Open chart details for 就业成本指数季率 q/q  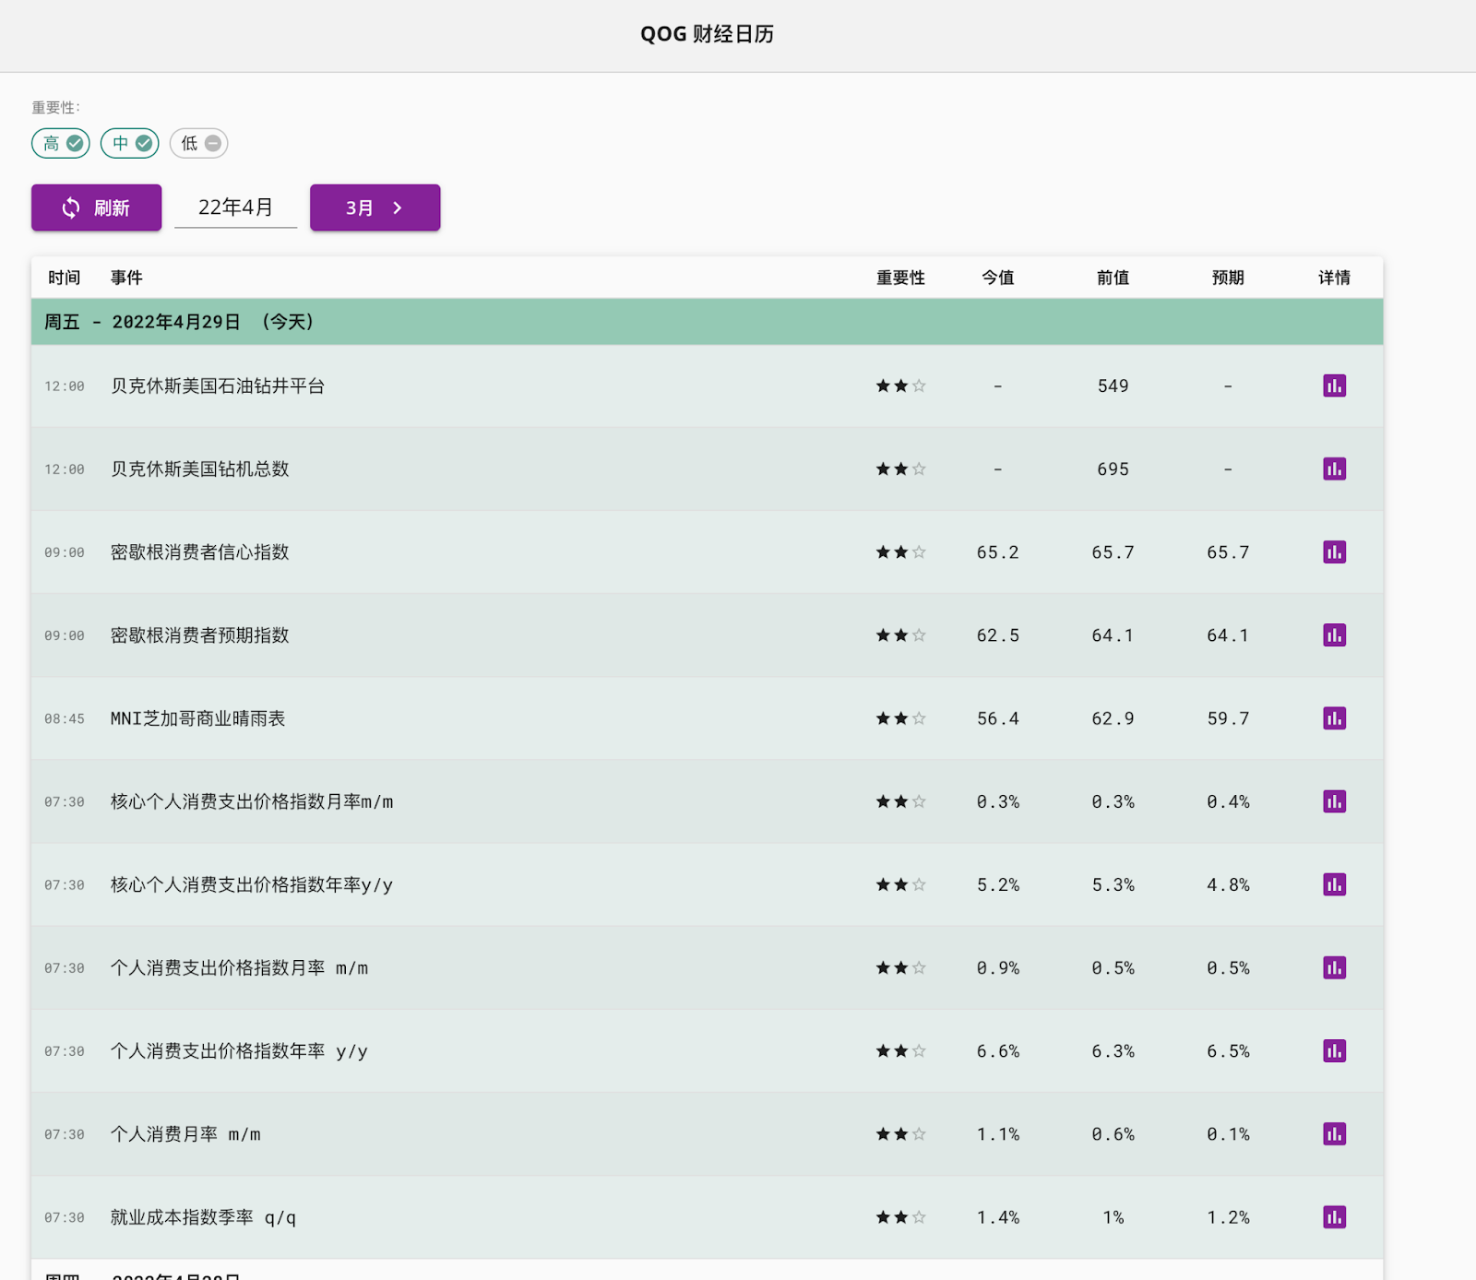pyautogui.click(x=1334, y=1216)
